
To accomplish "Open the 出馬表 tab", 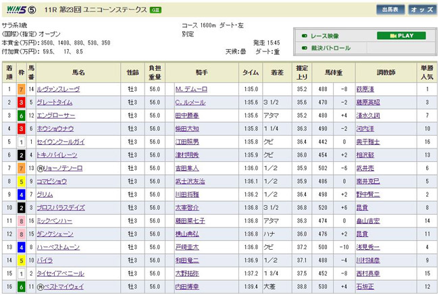I will click(x=390, y=9).
